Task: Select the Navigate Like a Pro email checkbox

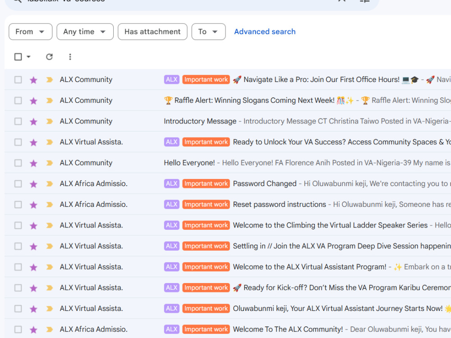Action: pyautogui.click(x=18, y=80)
